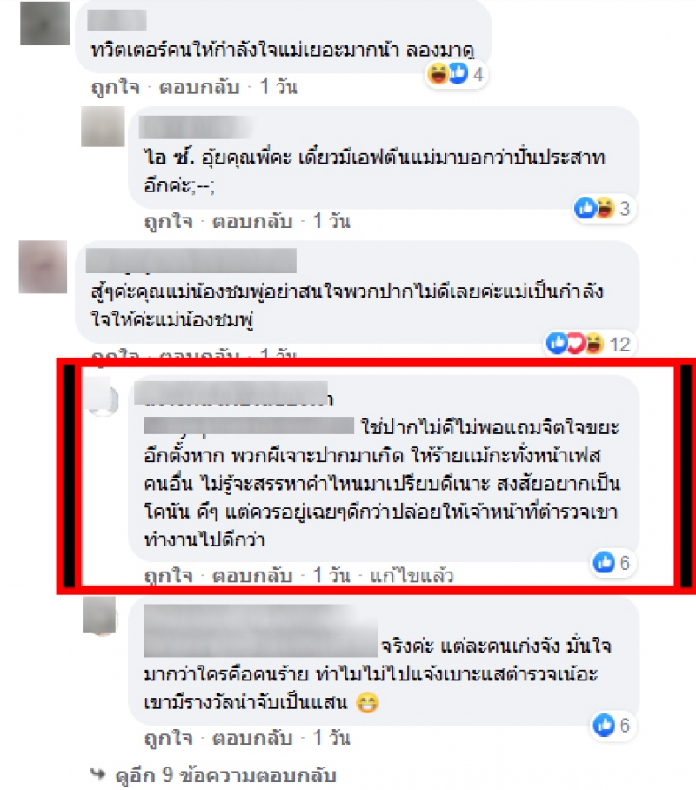Click ถูกใจ in the red highlighted comment
This screenshot has width=696, height=790.
(x=168, y=575)
